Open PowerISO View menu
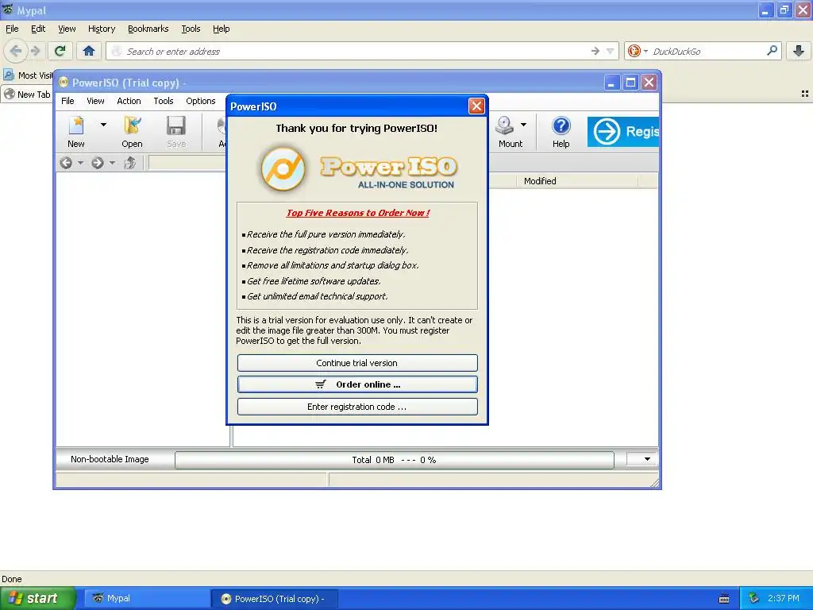813x610 pixels. click(x=95, y=101)
